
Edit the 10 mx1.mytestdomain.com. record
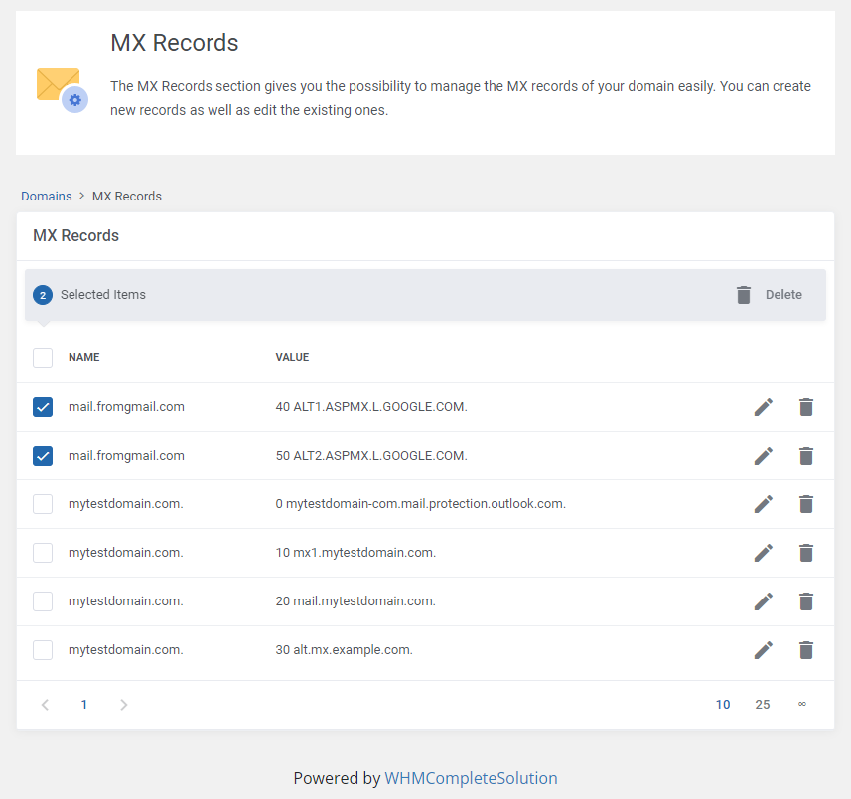[x=763, y=553]
